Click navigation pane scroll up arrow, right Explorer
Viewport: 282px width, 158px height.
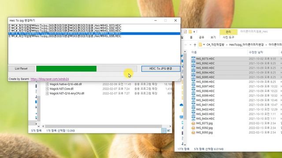click(x=185, y=52)
